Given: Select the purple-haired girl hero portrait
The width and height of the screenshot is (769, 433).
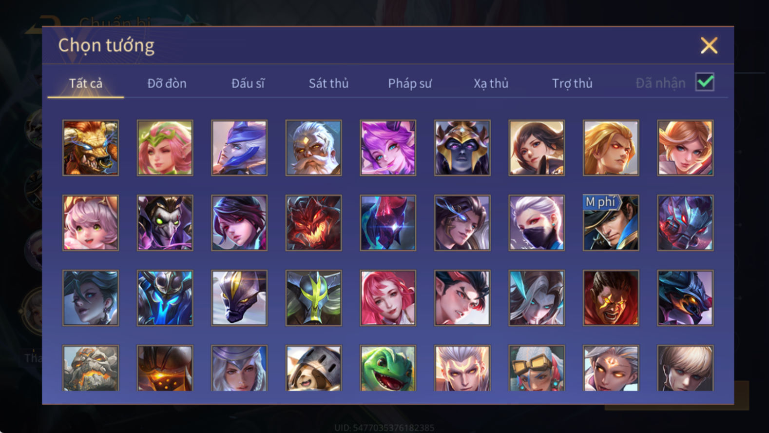Looking at the screenshot, I should (x=388, y=148).
